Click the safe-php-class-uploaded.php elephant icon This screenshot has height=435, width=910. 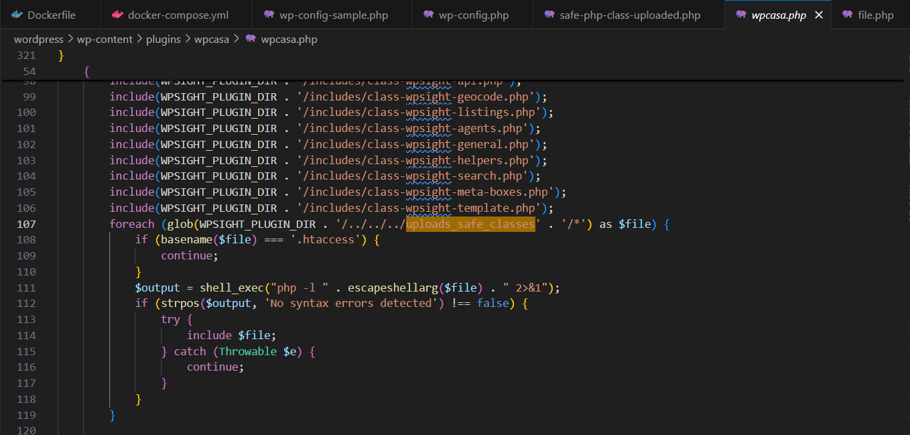pos(549,15)
